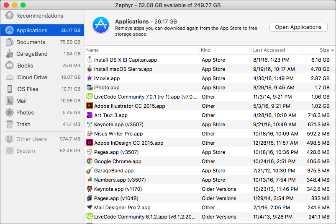Select the Mail storage category
This screenshot has width=336, height=224.
(21, 101)
